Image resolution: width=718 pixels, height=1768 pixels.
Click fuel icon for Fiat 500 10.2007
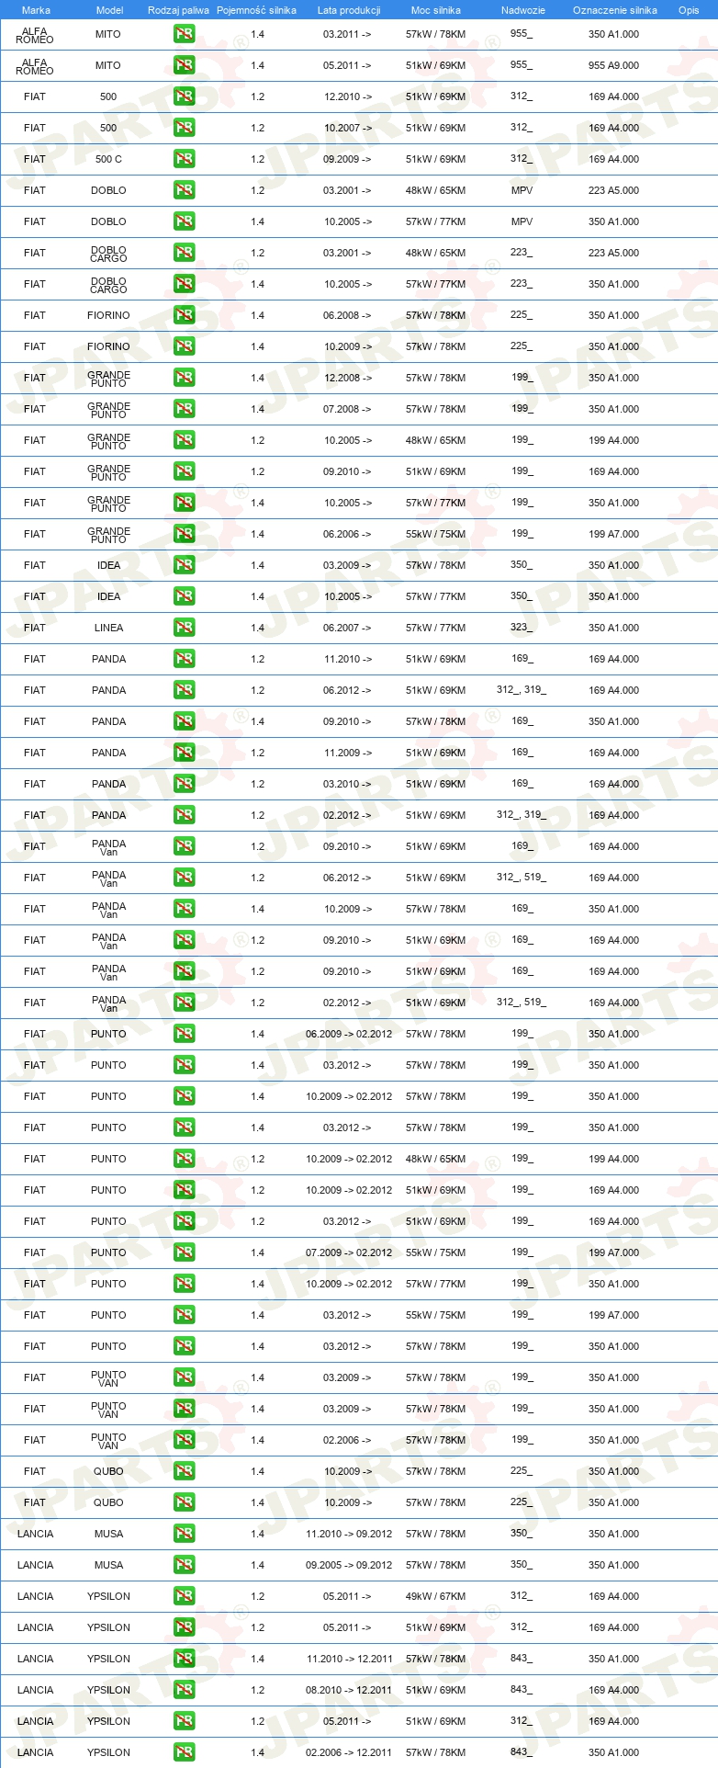(184, 128)
